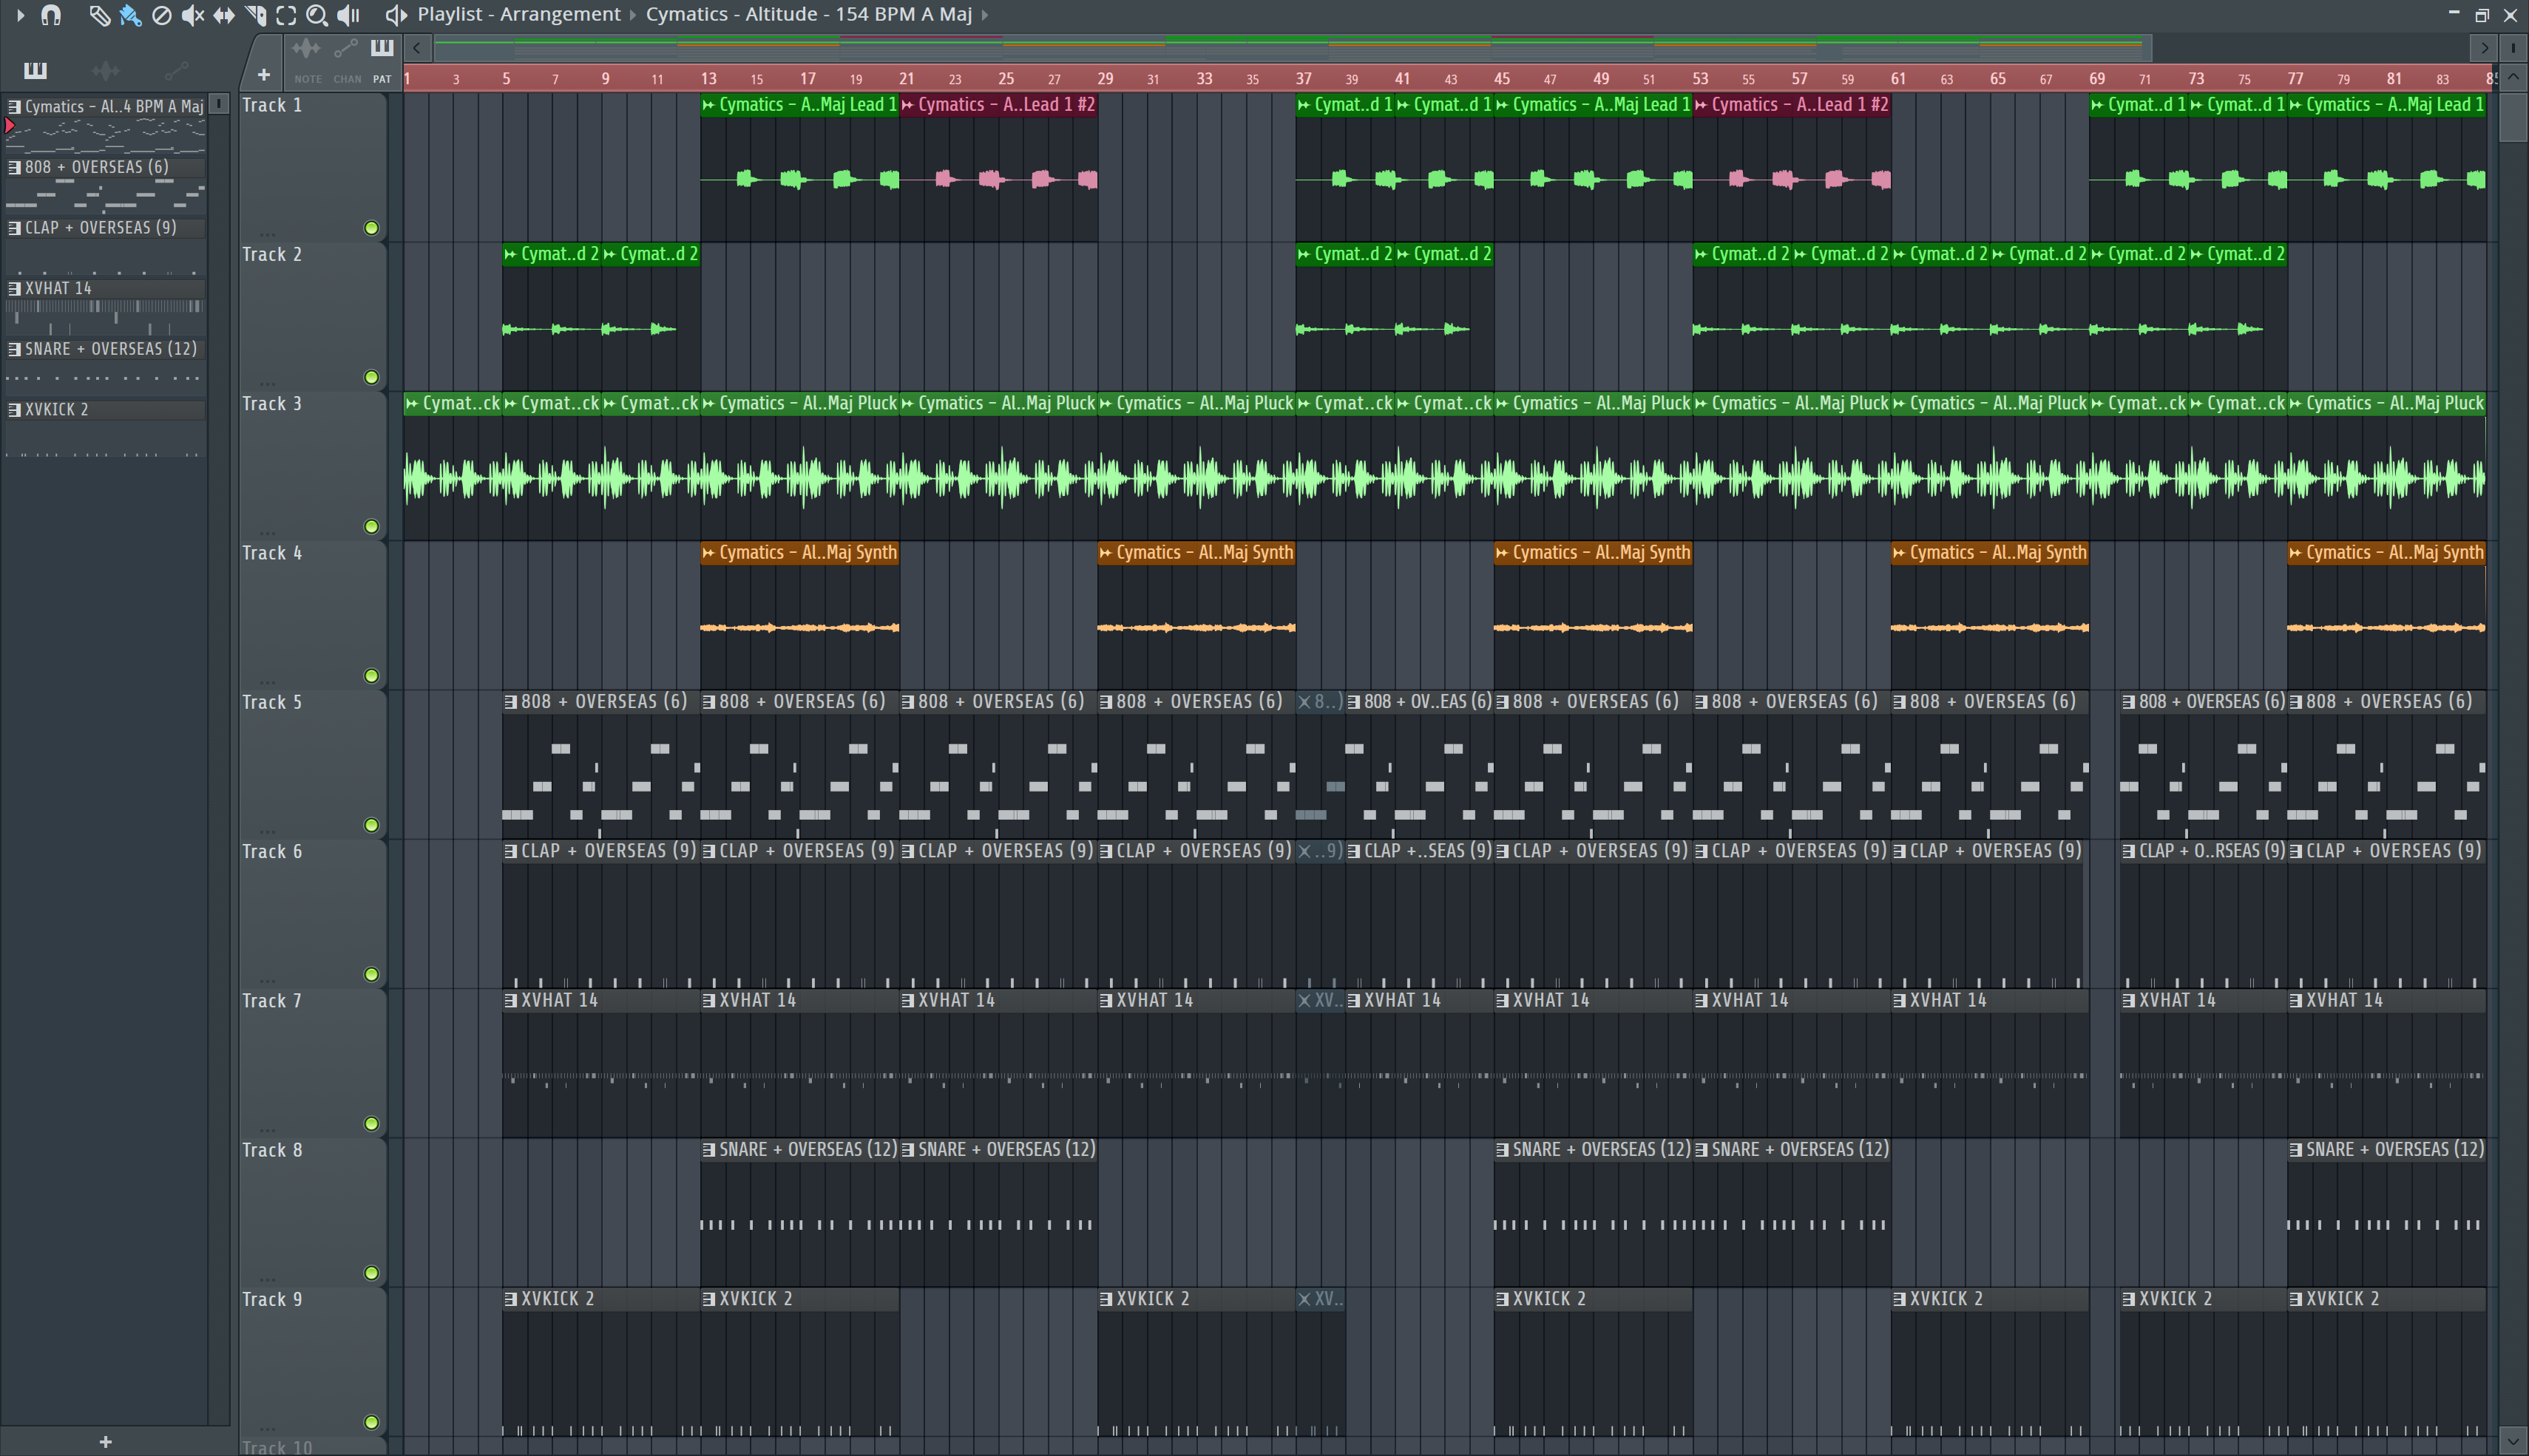Viewport: 2529px width, 1456px height.
Task: Click the vertical scrollbar thumb
Action: (x=2512, y=118)
